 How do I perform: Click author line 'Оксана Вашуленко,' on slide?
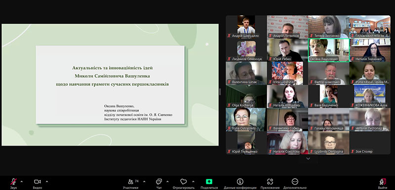click(x=119, y=106)
